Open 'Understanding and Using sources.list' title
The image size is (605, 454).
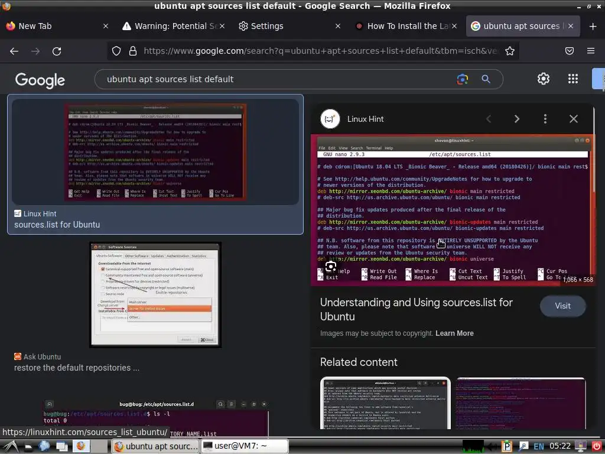click(417, 309)
